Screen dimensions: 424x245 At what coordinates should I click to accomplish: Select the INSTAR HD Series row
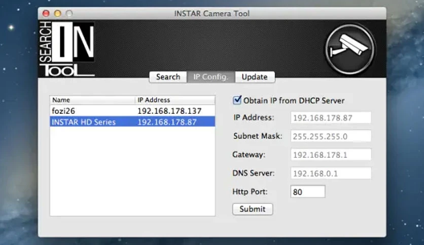[x=132, y=121]
